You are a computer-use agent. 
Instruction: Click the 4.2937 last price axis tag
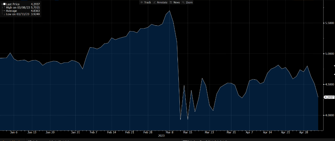pyautogui.click(x=329, y=97)
